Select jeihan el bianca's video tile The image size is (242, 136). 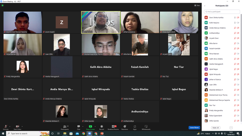click(x=140, y=22)
